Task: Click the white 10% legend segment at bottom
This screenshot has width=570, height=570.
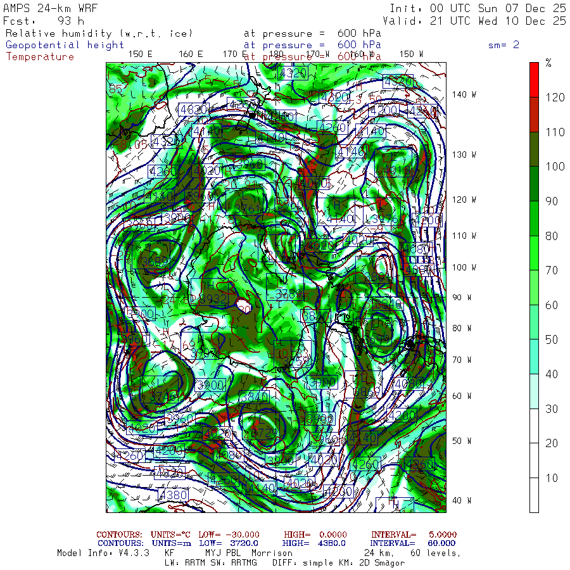Action: 534,495
